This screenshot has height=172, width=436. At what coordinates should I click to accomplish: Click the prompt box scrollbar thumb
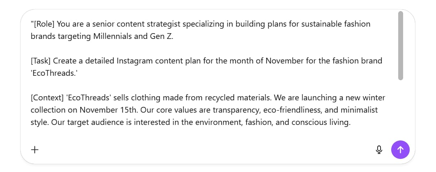[401, 45]
